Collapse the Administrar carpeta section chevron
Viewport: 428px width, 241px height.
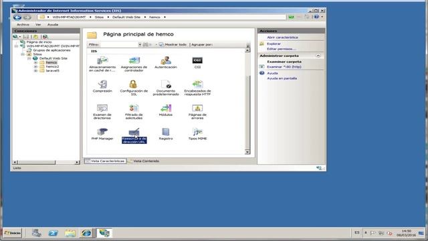pyautogui.click(x=318, y=56)
